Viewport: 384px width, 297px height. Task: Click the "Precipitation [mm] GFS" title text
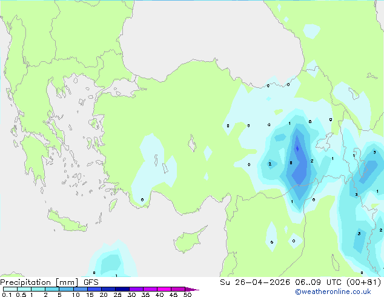click(x=49, y=282)
